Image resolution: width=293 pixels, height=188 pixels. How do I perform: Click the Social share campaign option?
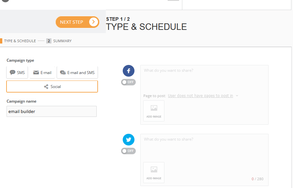tap(52, 86)
